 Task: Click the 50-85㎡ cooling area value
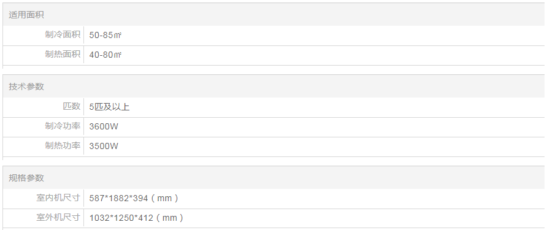pos(105,35)
